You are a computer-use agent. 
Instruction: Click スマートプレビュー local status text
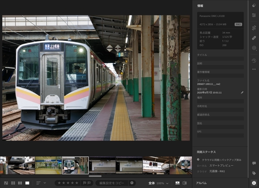221,166
